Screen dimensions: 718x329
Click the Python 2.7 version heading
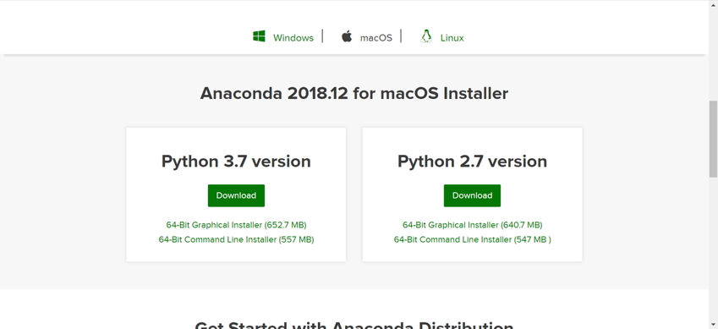(x=472, y=162)
